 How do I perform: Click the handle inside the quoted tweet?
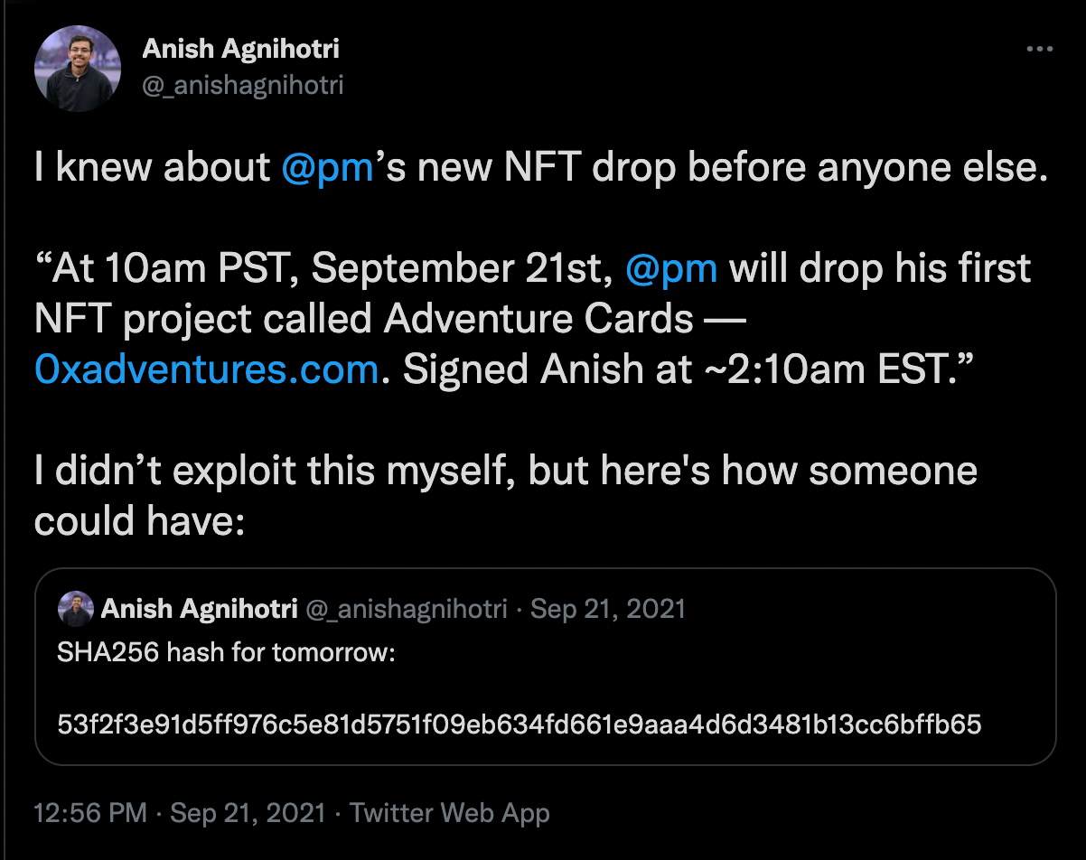click(x=407, y=610)
